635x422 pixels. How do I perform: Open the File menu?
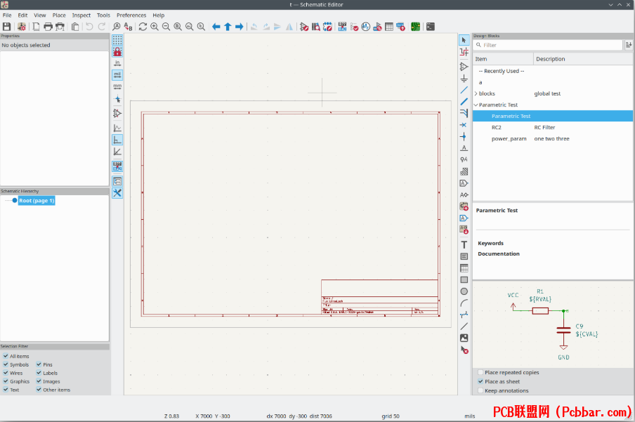point(7,15)
